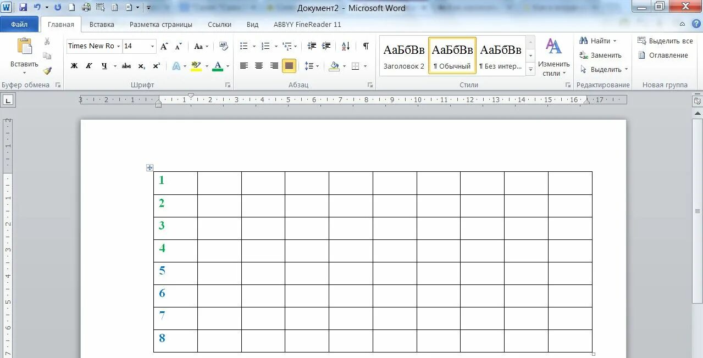This screenshot has width=703, height=358.
Task: Click the Заменить button
Action: (600, 55)
